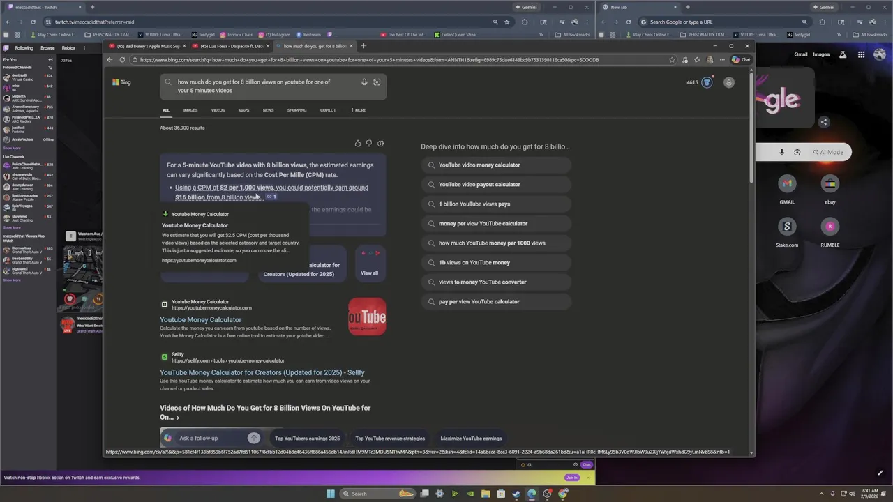Open PoliceChaseNetwork live channel in sidebar
Screen dimensions: 893x502
tap(27, 165)
